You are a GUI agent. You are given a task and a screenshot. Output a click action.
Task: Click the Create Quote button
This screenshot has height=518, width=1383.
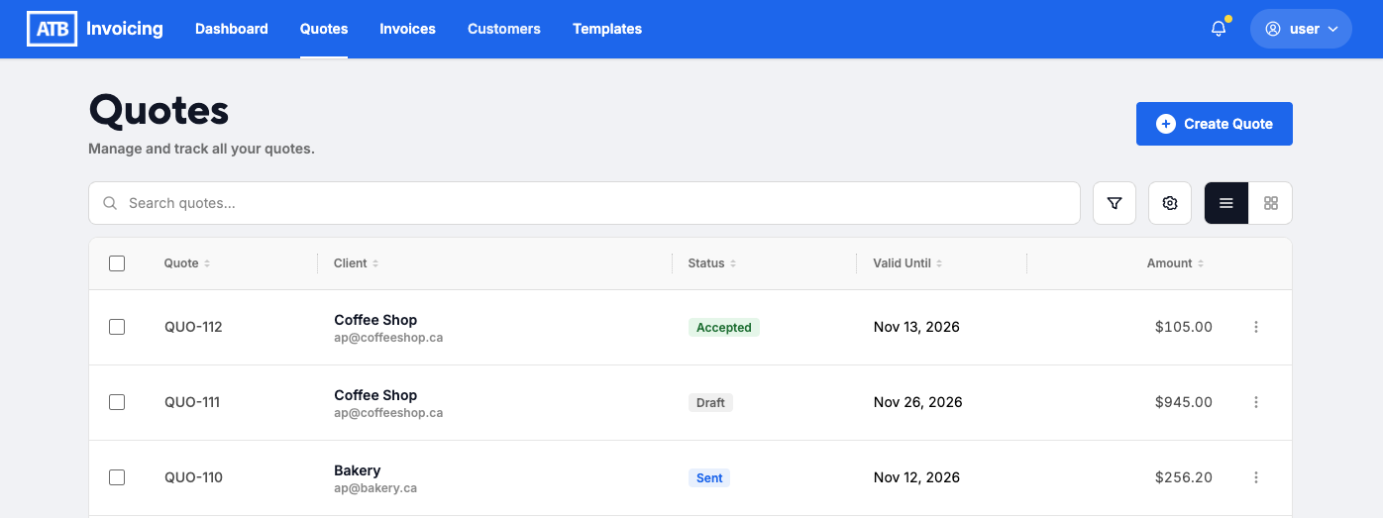[1215, 124]
